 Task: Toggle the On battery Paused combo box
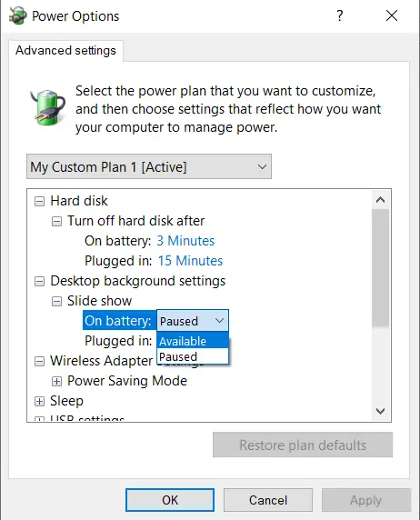click(x=193, y=321)
